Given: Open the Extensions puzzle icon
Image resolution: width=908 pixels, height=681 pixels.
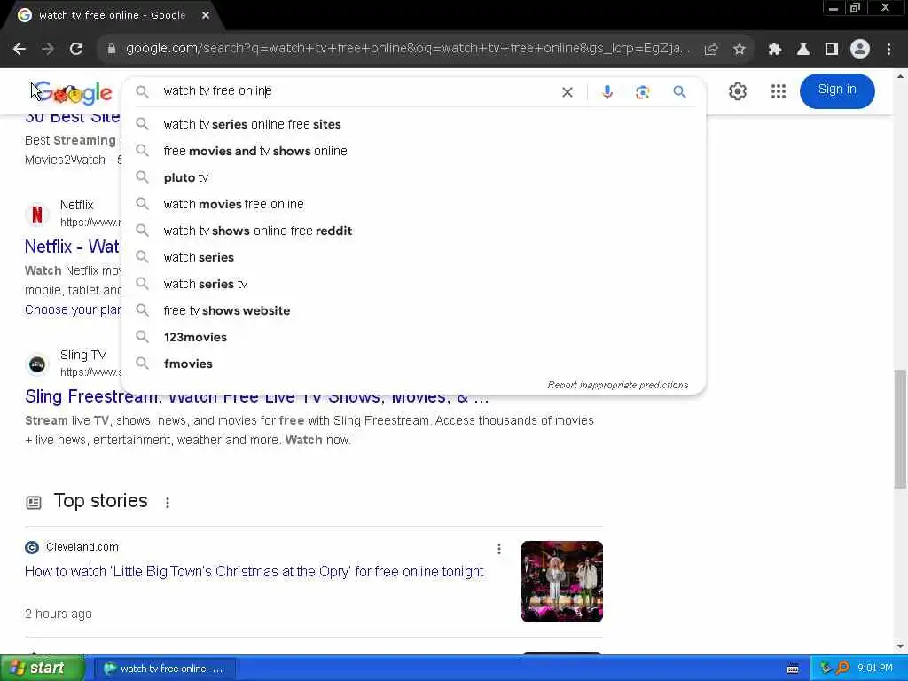Looking at the screenshot, I should tap(775, 50).
